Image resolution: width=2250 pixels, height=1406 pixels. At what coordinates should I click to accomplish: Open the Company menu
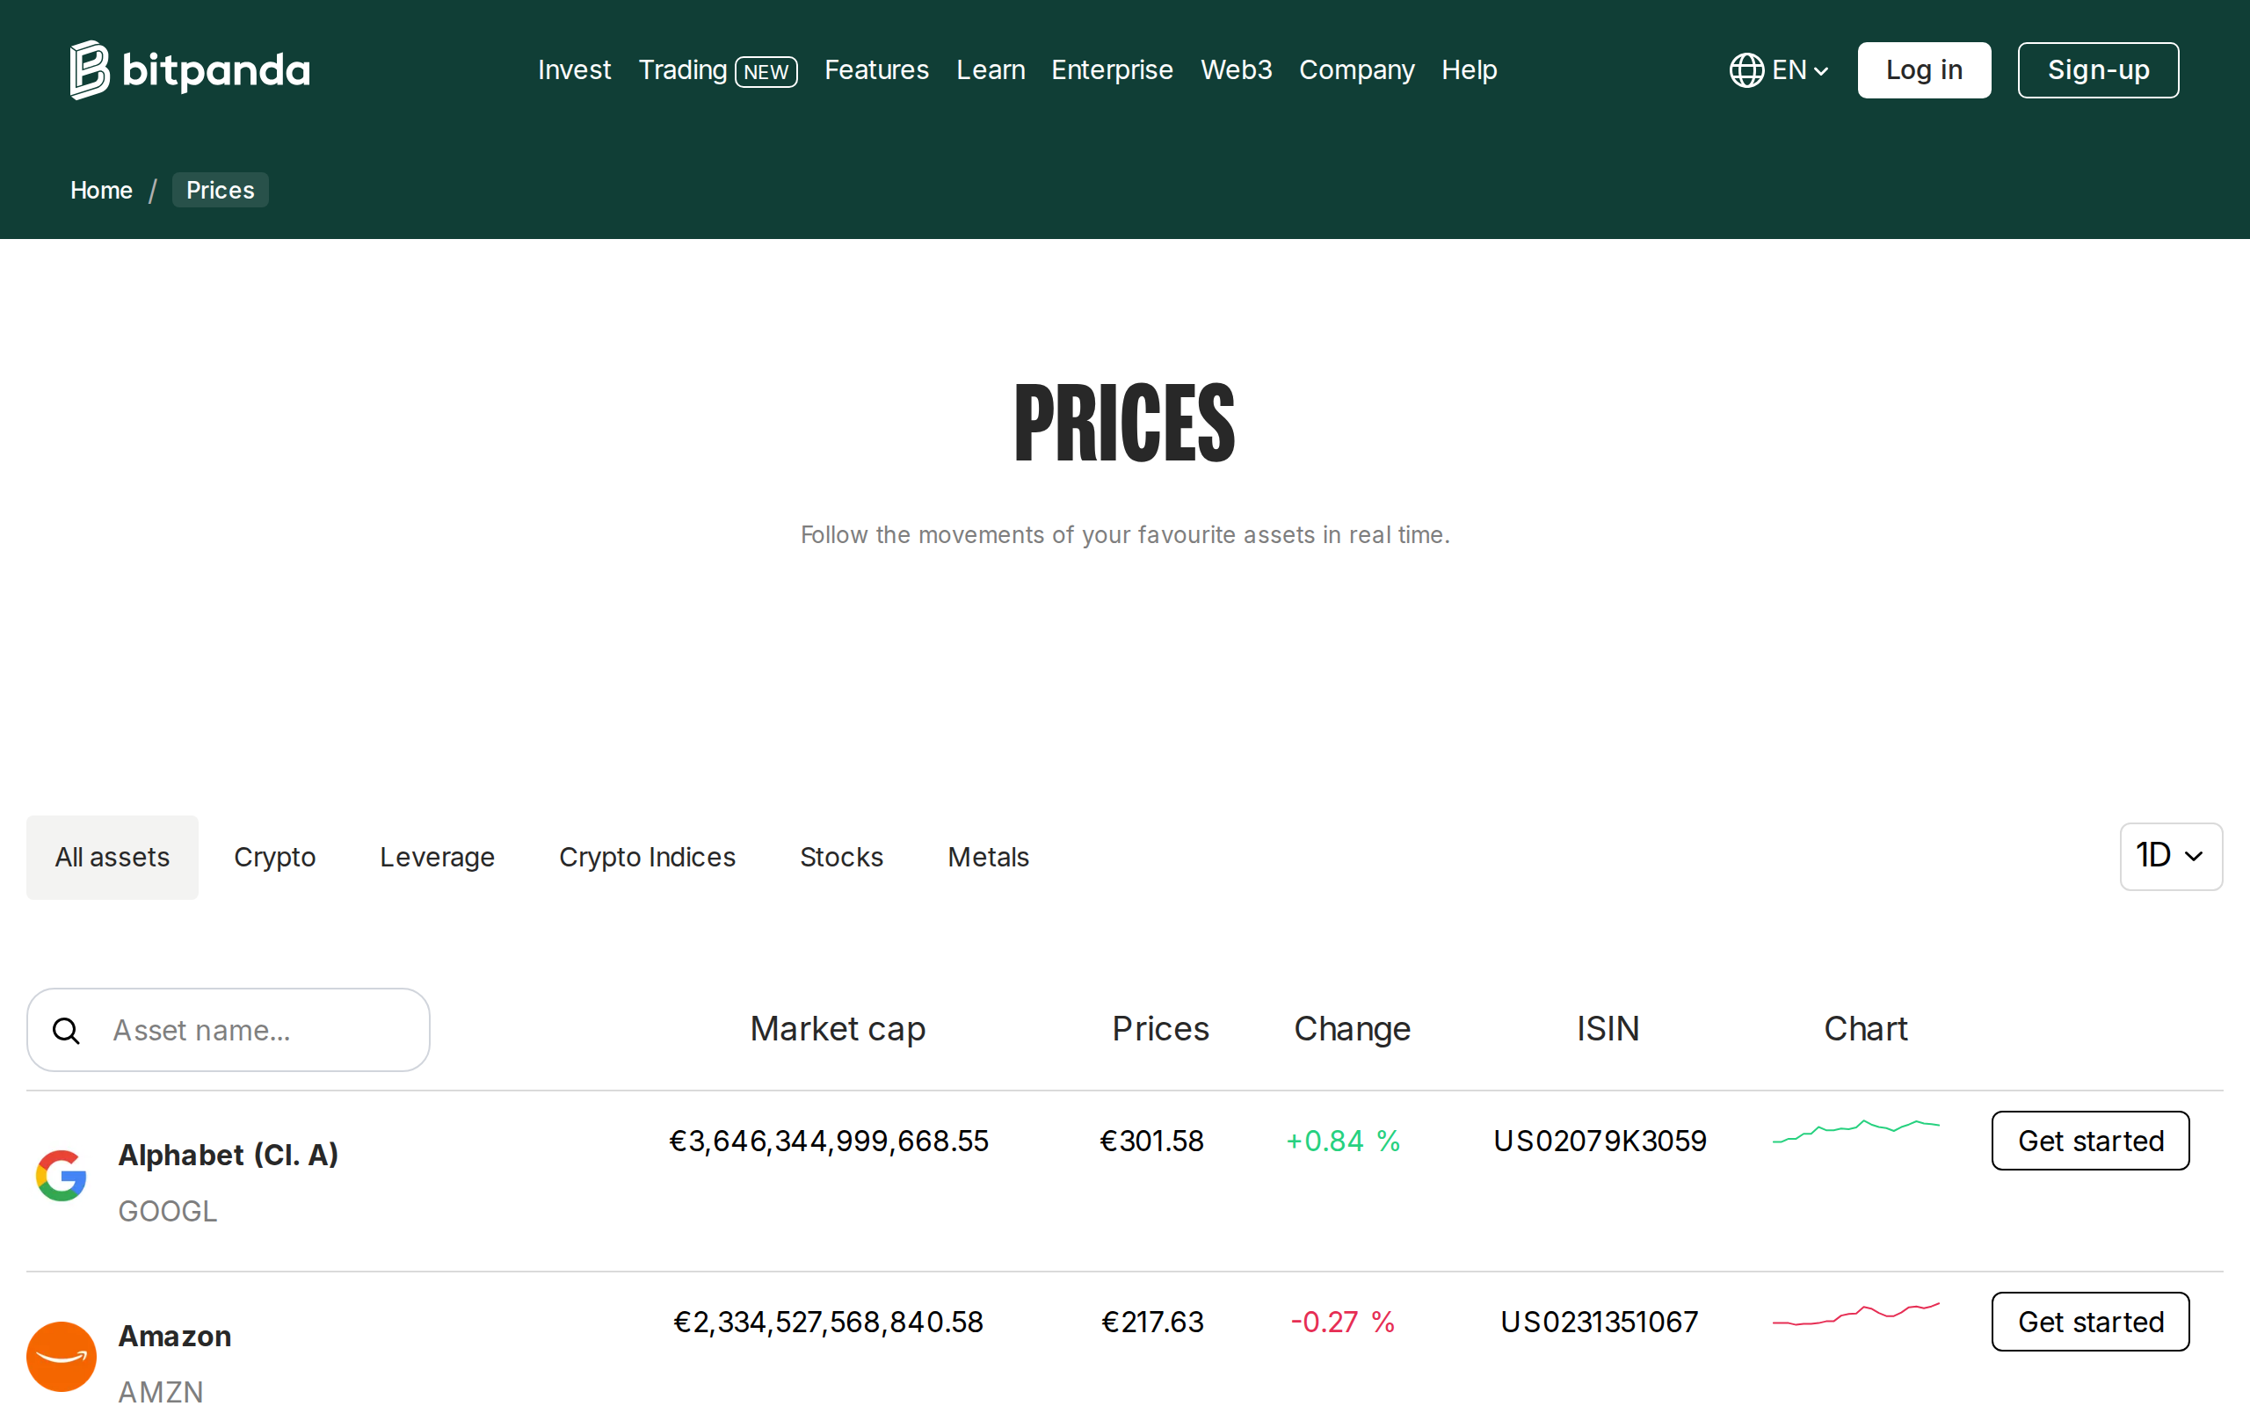point(1356,69)
